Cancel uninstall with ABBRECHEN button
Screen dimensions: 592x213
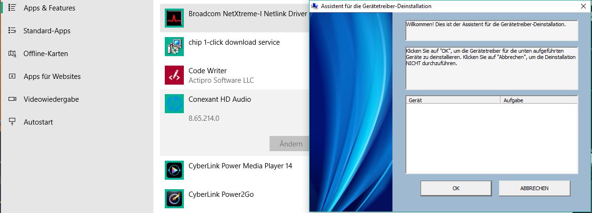pos(534,188)
